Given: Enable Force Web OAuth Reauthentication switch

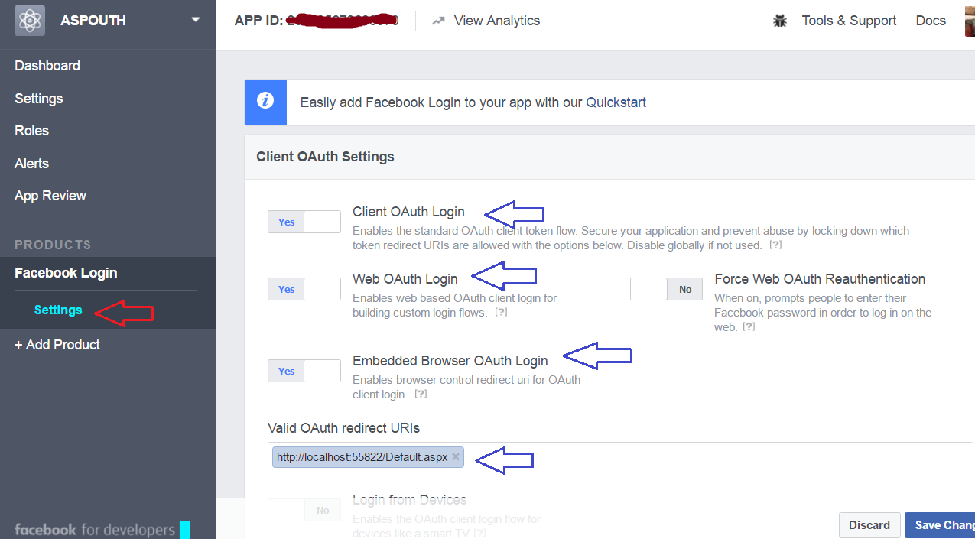Looking at the screenshot, I should (x=665, y=289).
